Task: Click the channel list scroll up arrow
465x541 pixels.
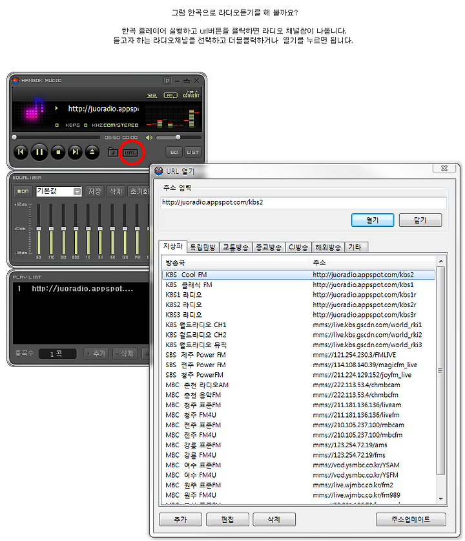Action: tap(440, 262)
